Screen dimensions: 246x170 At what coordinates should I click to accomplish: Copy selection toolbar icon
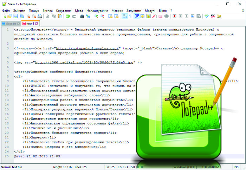coord(54,16)
